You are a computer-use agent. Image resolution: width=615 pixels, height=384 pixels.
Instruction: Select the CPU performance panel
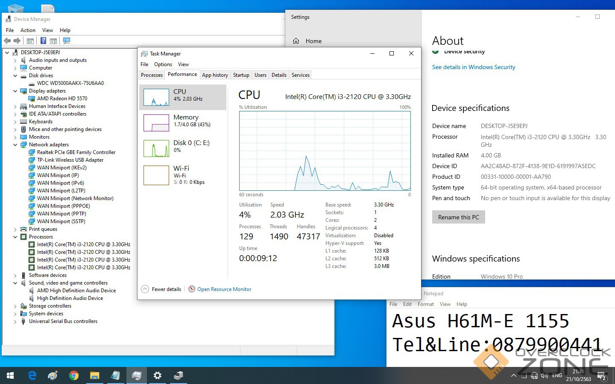click(x=183, y=97)
